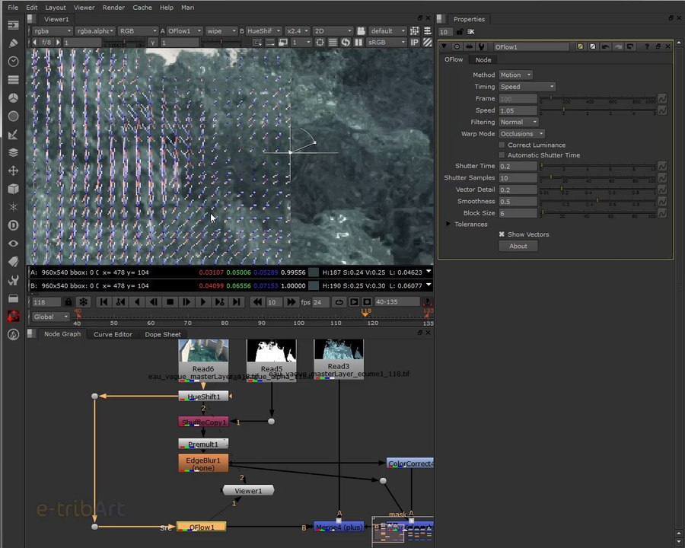
Task: Switch to the Curve Editor tab
Action: click(113, 334)
